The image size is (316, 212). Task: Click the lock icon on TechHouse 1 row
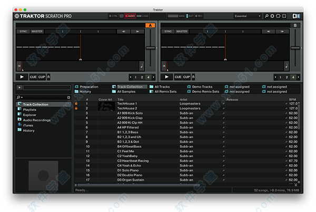click(x=76, y=104)
